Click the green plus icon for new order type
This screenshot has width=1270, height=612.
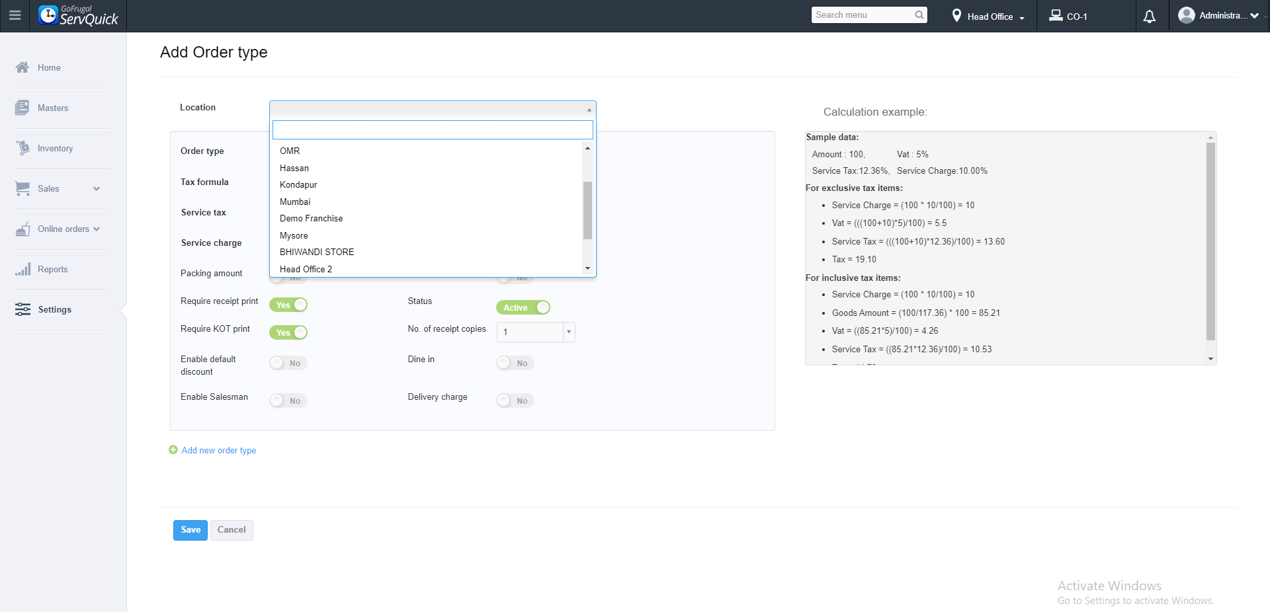[x=173, y=450]
